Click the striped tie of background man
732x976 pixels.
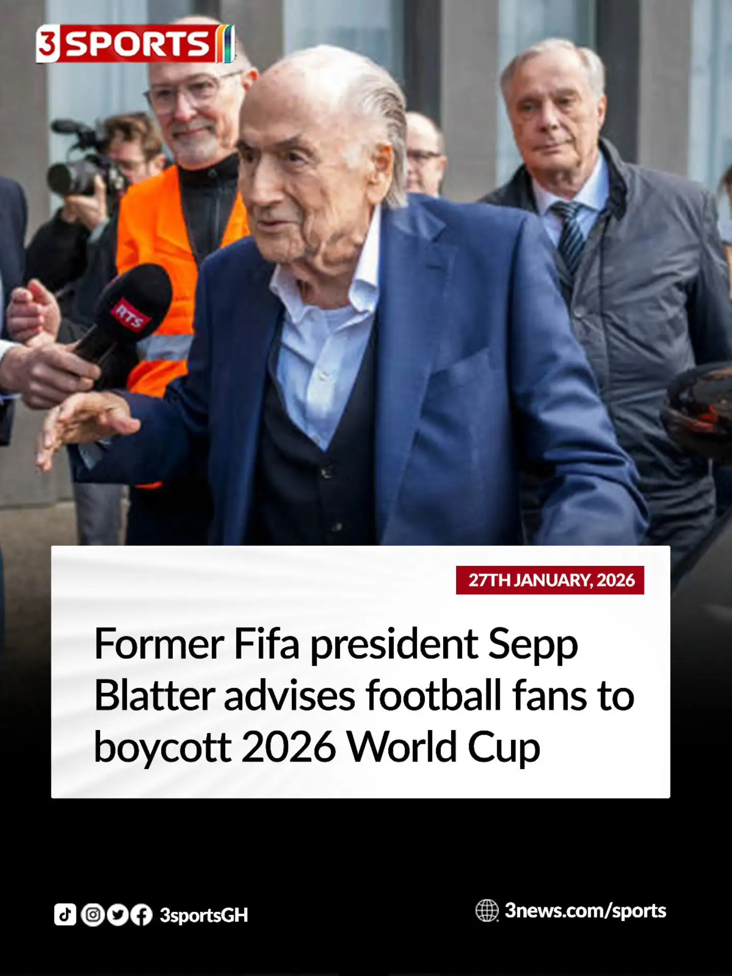(570, 234)
